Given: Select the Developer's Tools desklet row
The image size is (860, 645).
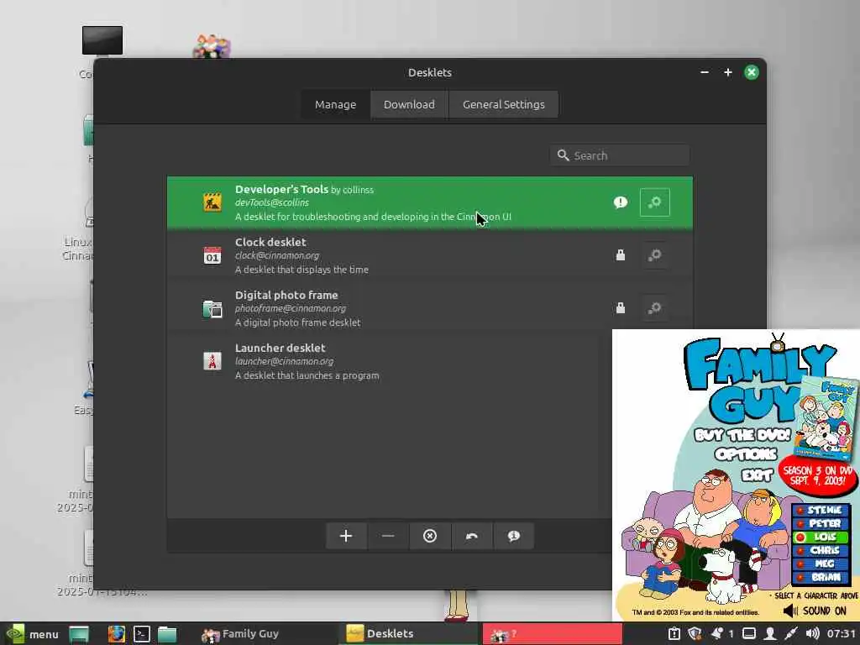Looking at the screenshot, I should coord(429,202).
